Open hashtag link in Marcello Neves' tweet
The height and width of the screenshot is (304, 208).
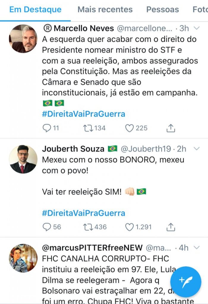pyautogui.click(x=83, y=114)
